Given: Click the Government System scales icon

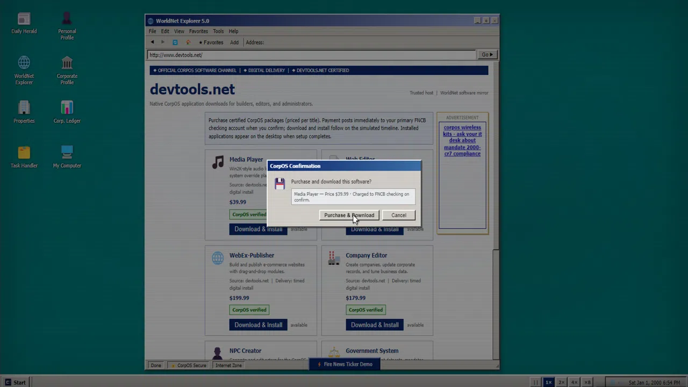Looking at the screenshot, I should [334, 353].
